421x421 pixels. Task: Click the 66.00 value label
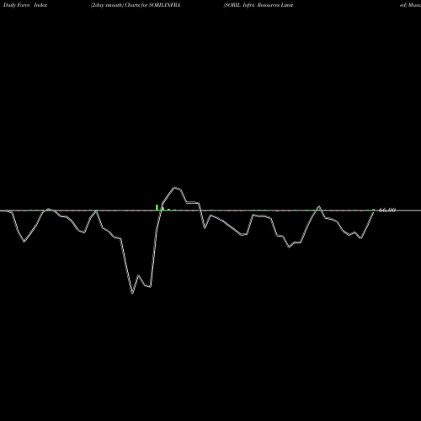coord(387,210)
